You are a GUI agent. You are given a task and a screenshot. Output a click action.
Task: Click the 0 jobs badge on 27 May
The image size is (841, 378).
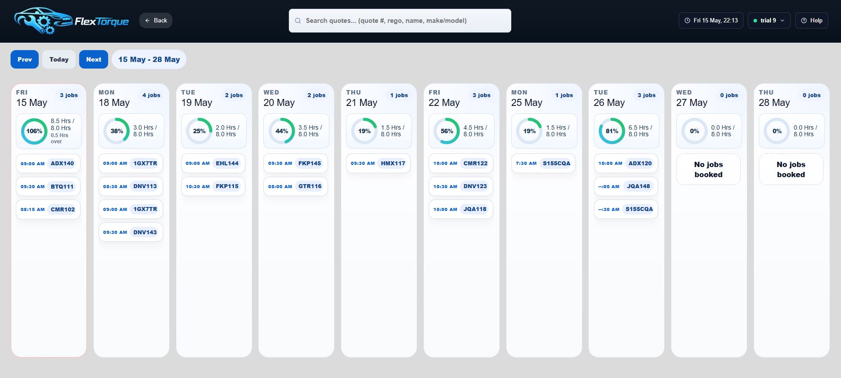[729, 95]
